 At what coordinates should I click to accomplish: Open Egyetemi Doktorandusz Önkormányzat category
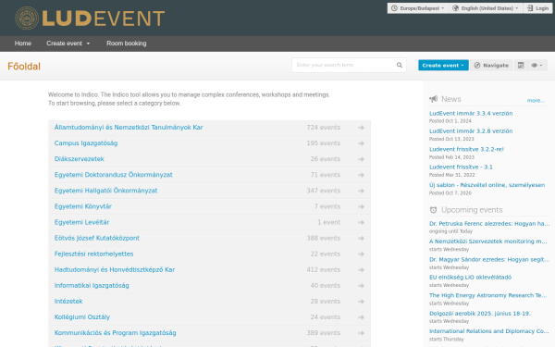tap(113, 175)
